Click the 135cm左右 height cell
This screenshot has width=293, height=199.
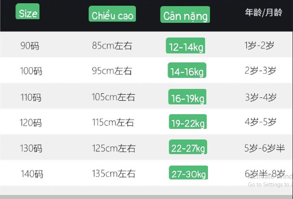click(x=114, y=173)
